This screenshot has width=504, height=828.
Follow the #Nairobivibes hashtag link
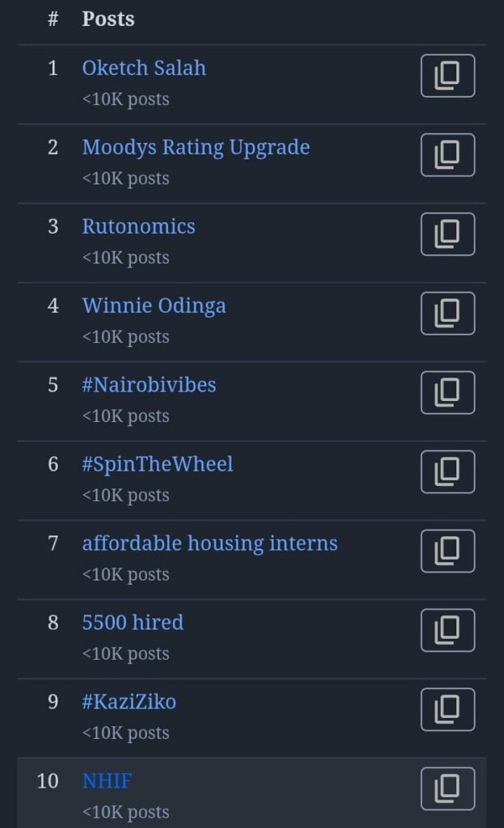pos(149,385)
